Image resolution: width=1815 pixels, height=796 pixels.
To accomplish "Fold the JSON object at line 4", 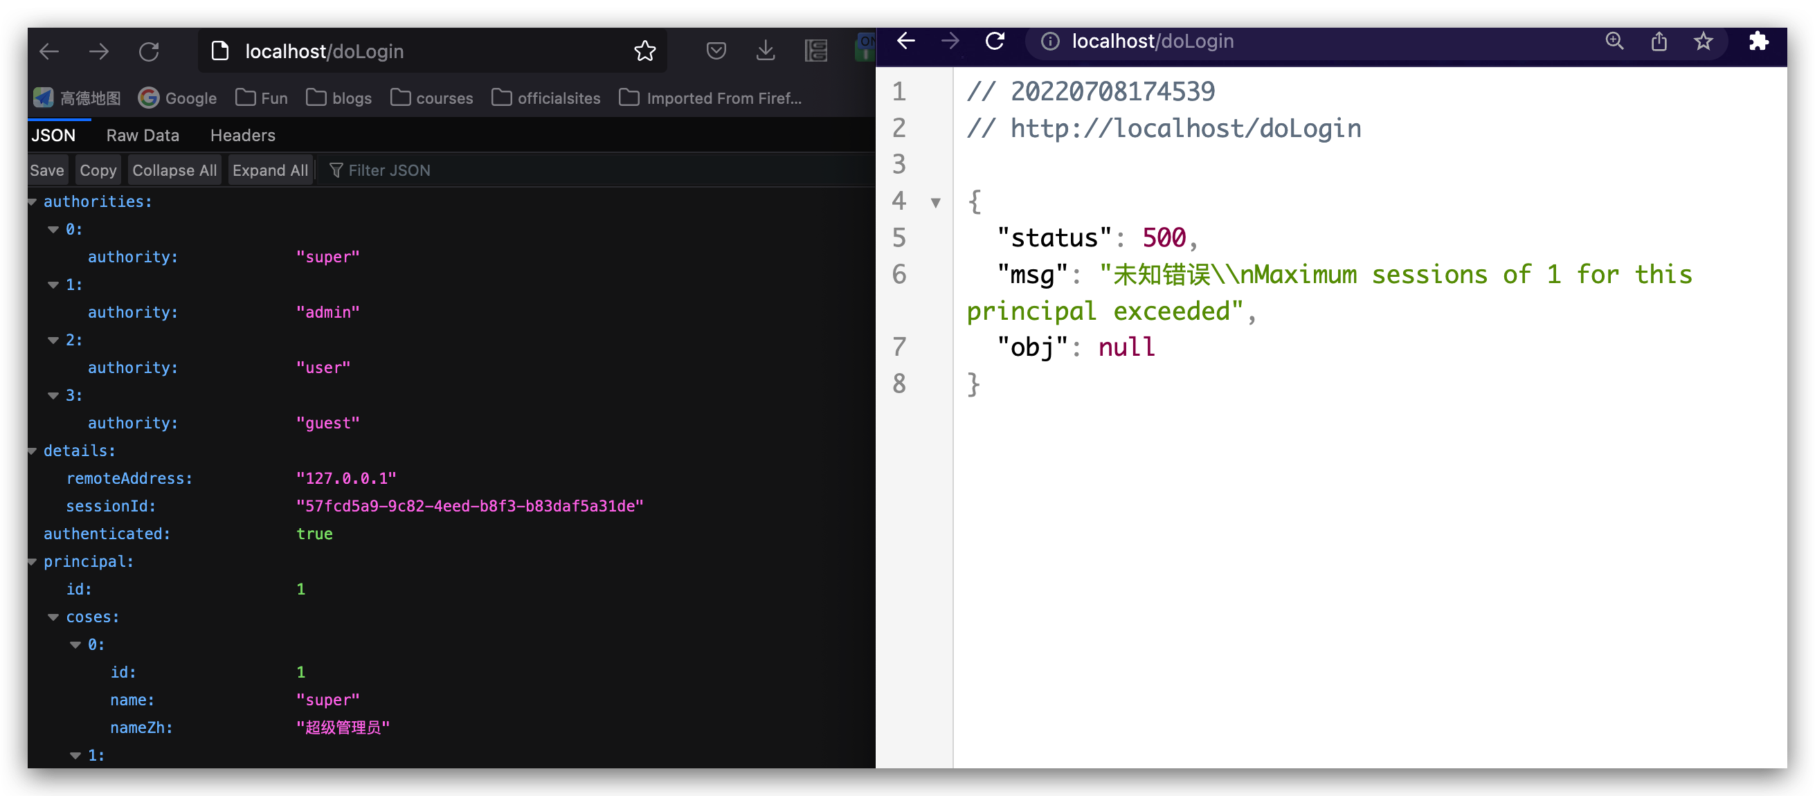I will (936, 203).
